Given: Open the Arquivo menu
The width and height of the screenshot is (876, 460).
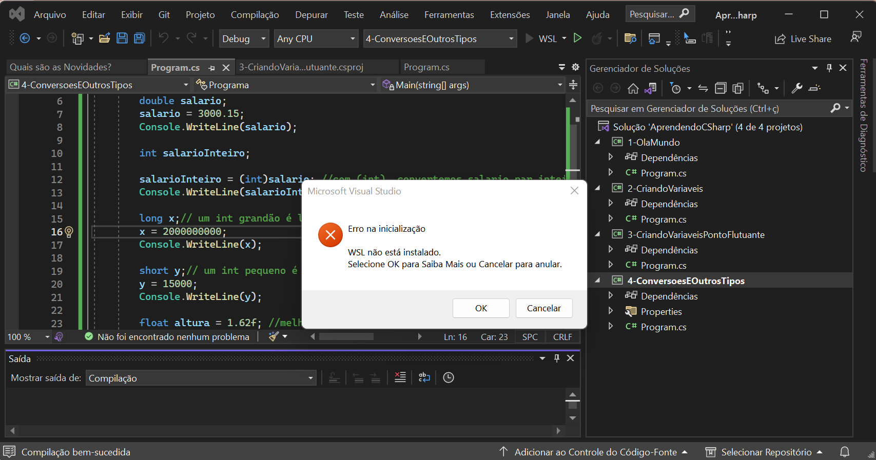Looking at the screenshot, I should (x=50, y=15).
